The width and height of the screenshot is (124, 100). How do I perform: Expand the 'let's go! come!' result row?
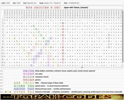[3, 89]
